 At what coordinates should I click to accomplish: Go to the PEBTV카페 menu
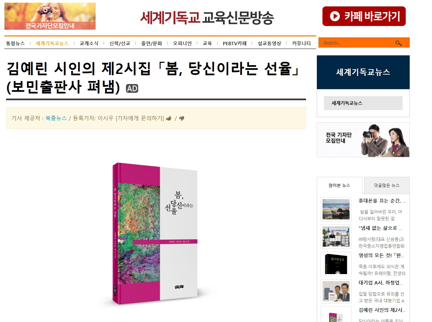tap(235, 43)
